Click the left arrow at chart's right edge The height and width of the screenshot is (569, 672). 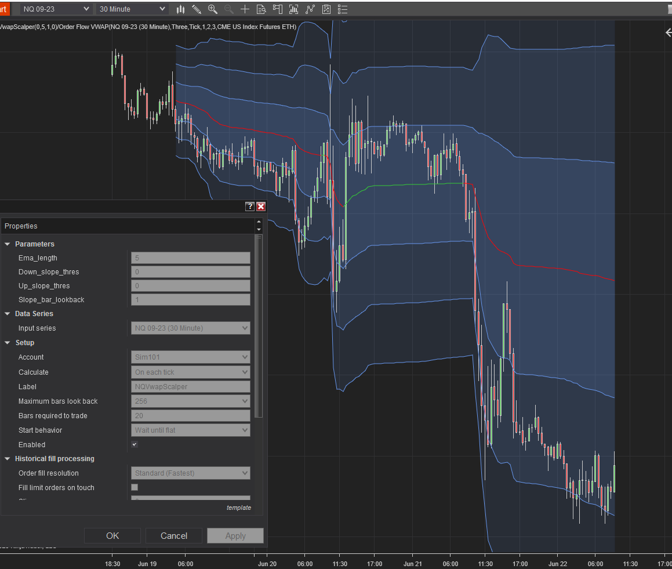[x=668, y=32]
